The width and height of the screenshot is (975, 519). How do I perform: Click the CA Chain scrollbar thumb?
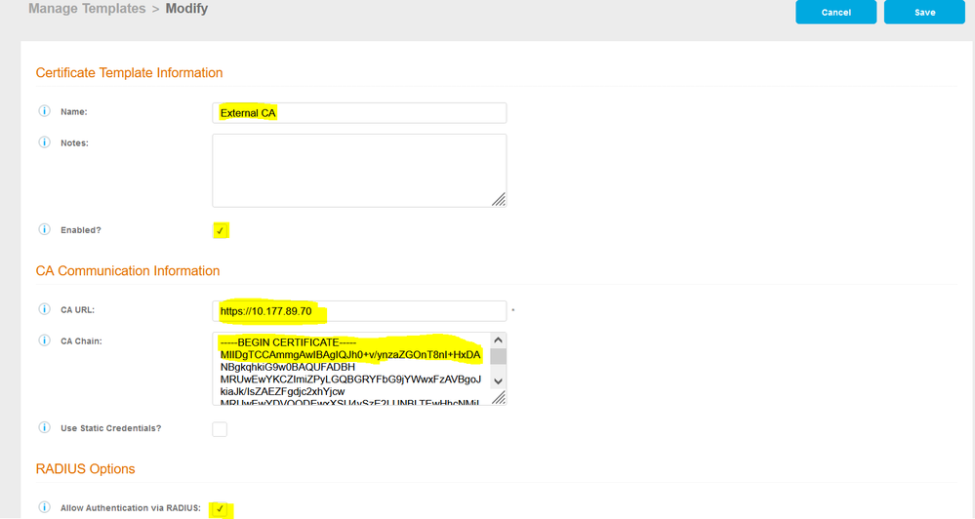(x=498, y=357)
